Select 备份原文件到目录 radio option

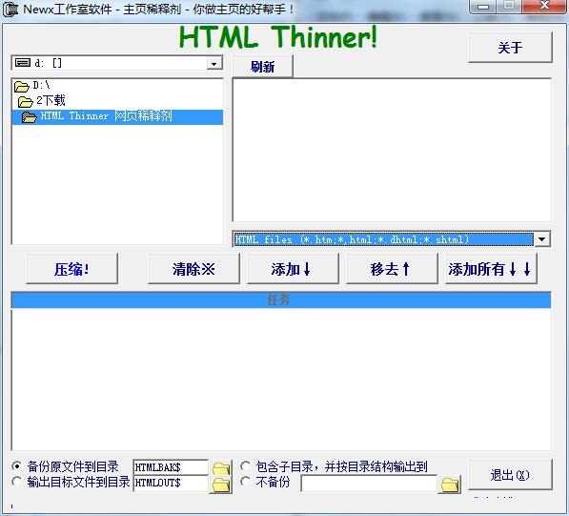click(17, 465)
